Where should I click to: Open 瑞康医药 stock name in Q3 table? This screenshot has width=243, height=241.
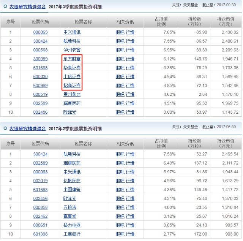coord(72,103)
